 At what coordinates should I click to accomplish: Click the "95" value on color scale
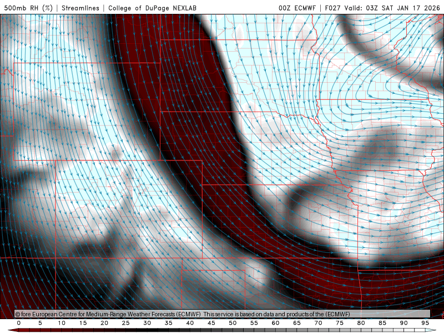425,323
